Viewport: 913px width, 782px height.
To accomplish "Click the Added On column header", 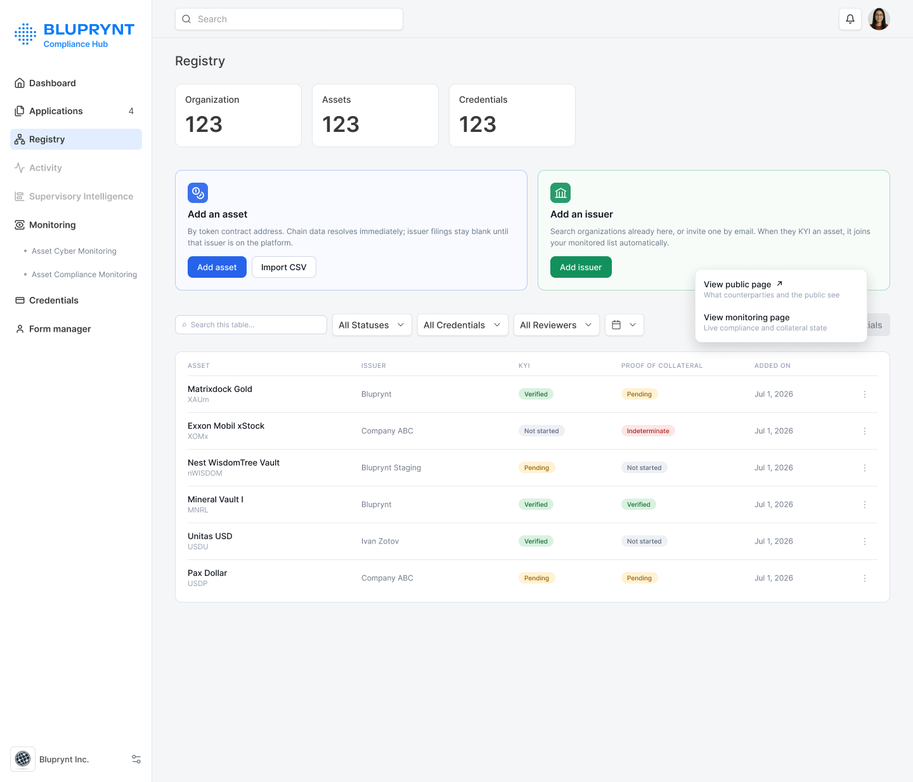I will (x=772, y=366).
